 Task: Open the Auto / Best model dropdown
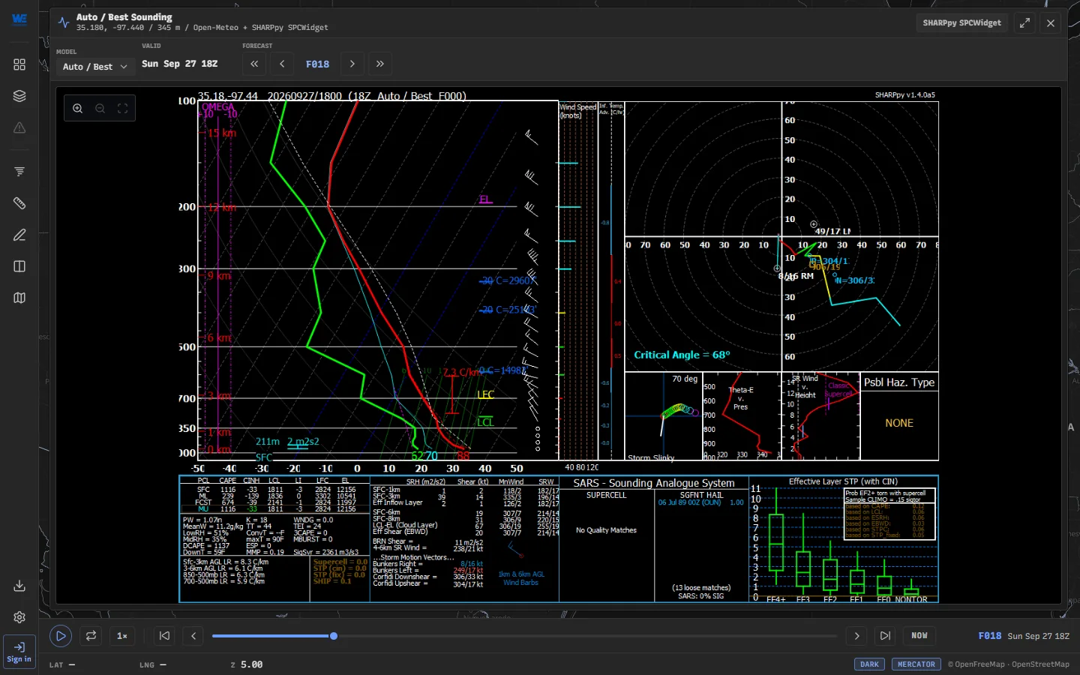pos(95,67)
